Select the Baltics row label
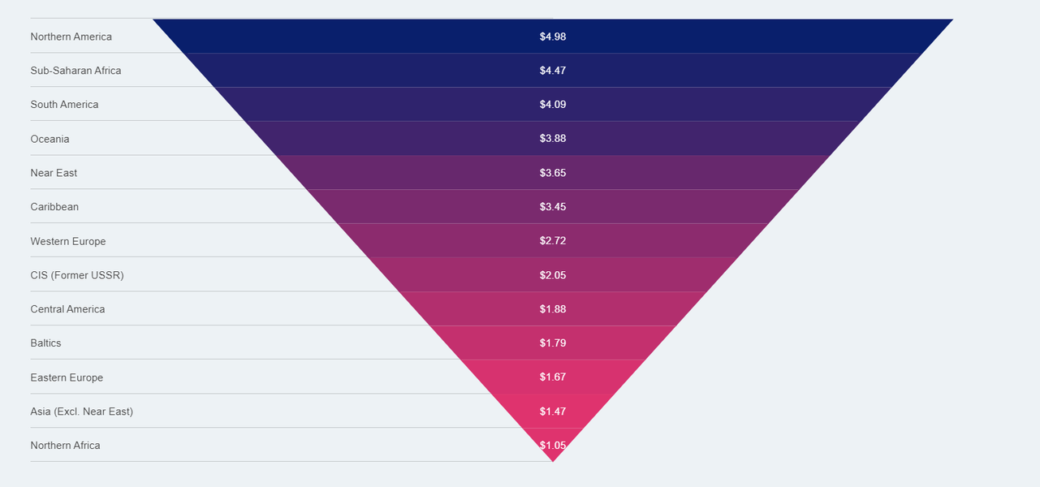The image size is (1040, 487). [x=45, y=343]
